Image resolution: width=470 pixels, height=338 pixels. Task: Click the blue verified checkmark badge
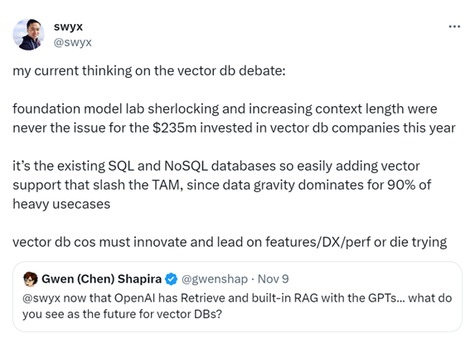click(x=171, y=279)
